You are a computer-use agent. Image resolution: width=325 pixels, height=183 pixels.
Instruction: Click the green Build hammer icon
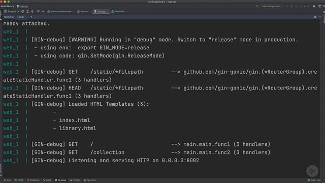tap(257, 6)
